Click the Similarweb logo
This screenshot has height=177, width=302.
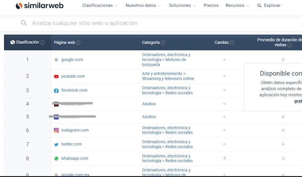pyautogui.click(x=40, y=6)
